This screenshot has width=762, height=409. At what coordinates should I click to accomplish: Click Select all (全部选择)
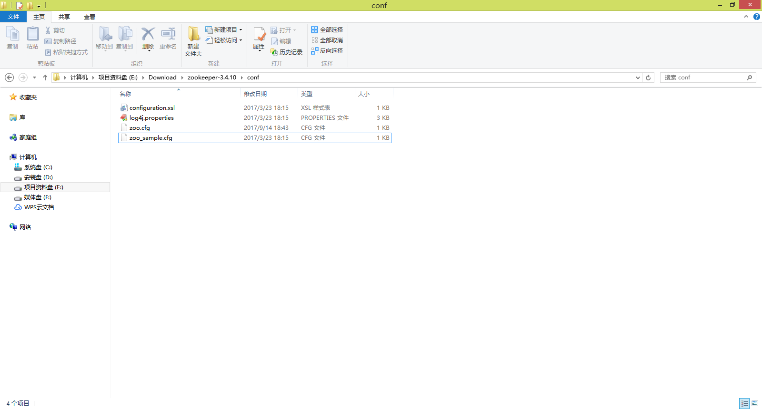[327, 29]
